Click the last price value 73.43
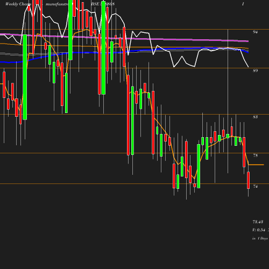Viewport: 269px width, 269px height. click(x=258, y=222)
